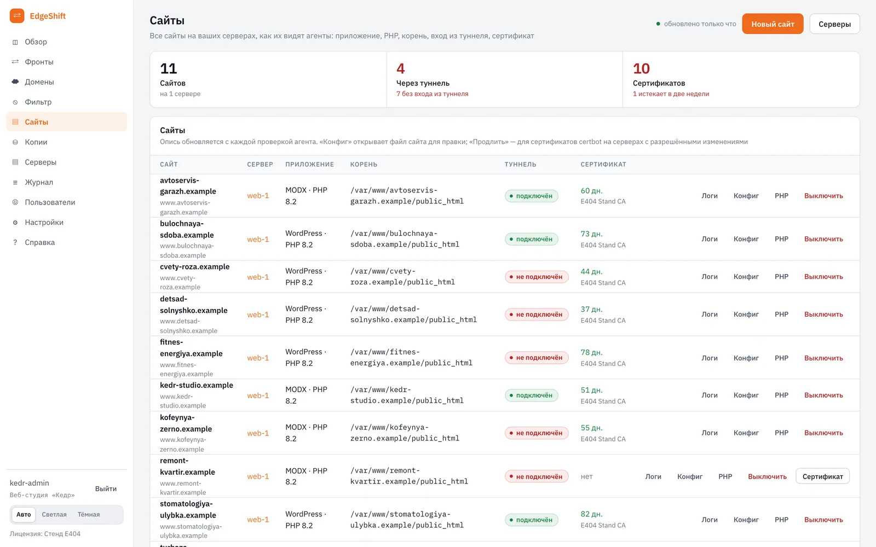Navigate to the Журнал page
The image size is (876, 547).
point(66,182)
